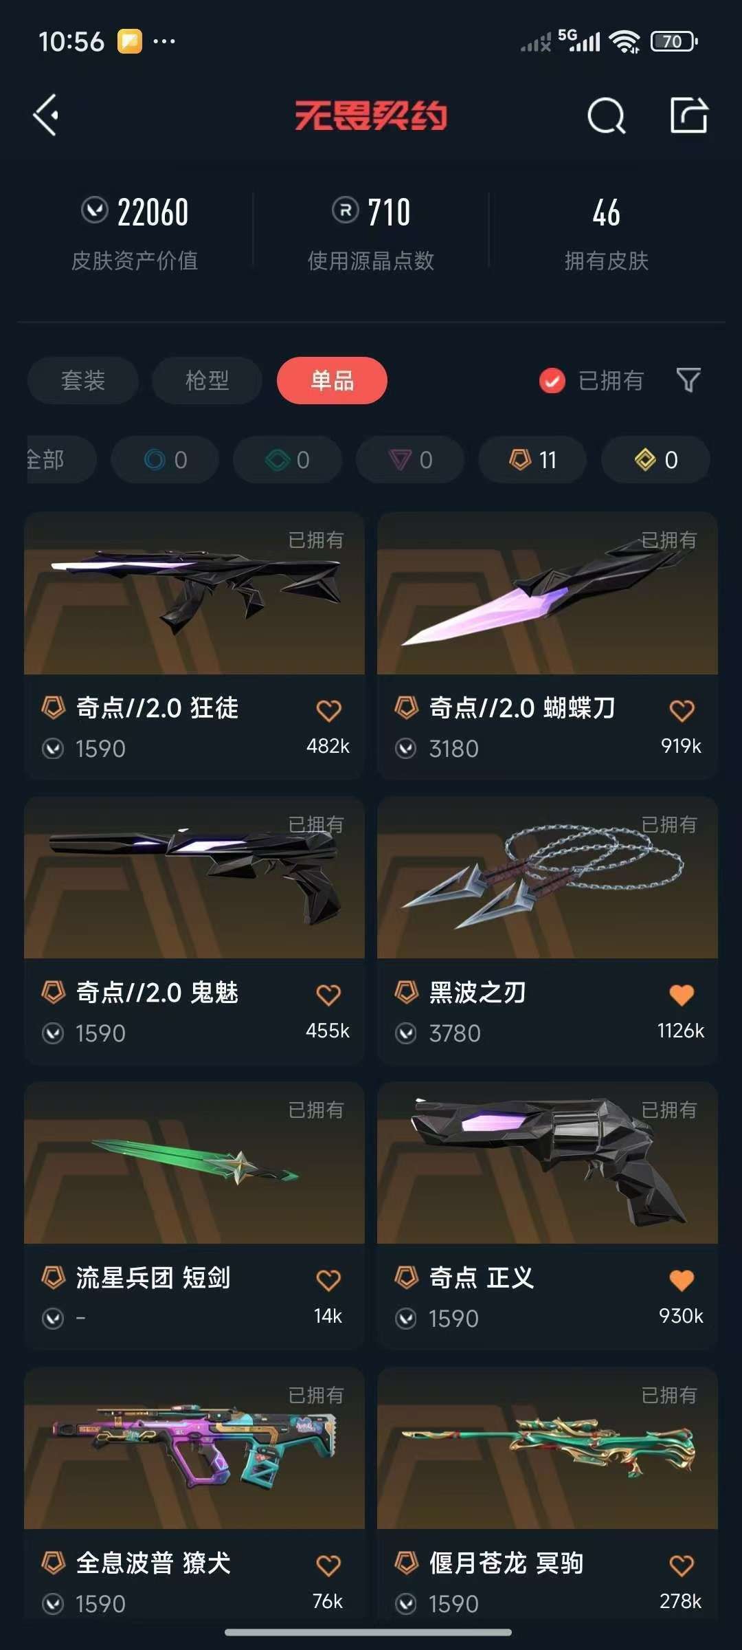Open the 全息波普 獠犬 rifle image
Screen dimensions: 742x1650
(194, 1449)
